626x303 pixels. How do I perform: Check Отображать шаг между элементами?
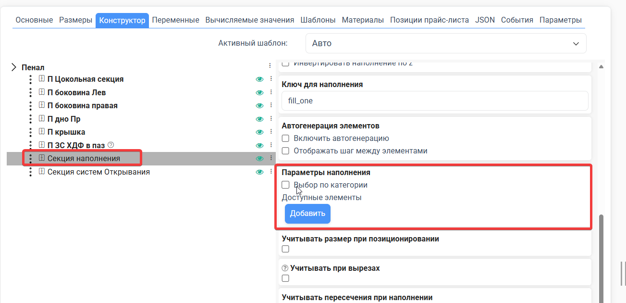[x=285, y=151]
